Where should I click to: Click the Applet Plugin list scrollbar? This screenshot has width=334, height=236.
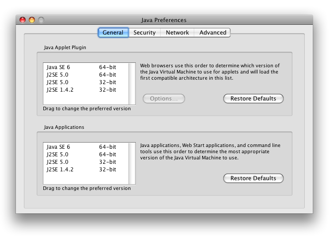(132, 83)
